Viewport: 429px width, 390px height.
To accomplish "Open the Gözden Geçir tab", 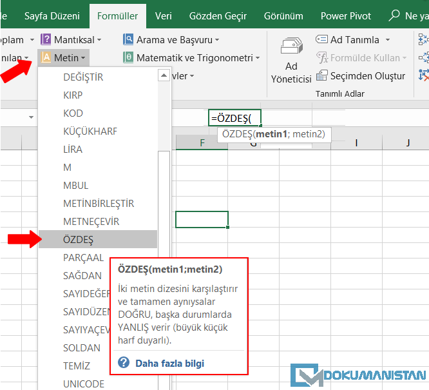I will tap(218, 16).
